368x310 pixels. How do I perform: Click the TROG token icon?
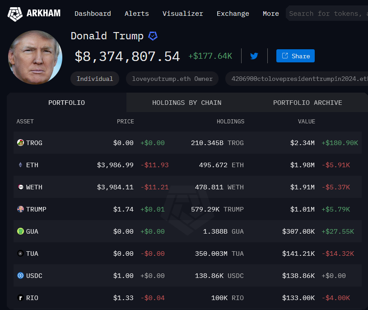20,142
